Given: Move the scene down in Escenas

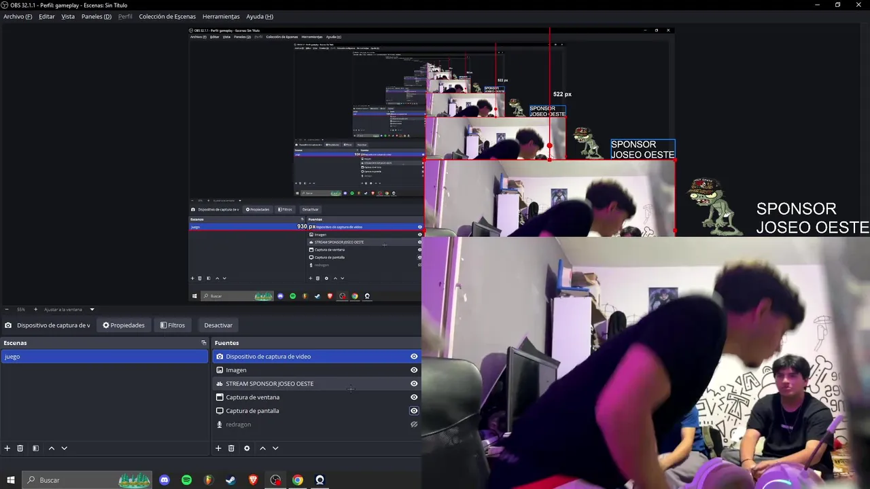Looking at the screenshot, I should (65, 448).
